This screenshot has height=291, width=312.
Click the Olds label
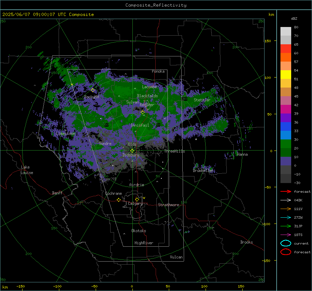click(x=132, y=144)
